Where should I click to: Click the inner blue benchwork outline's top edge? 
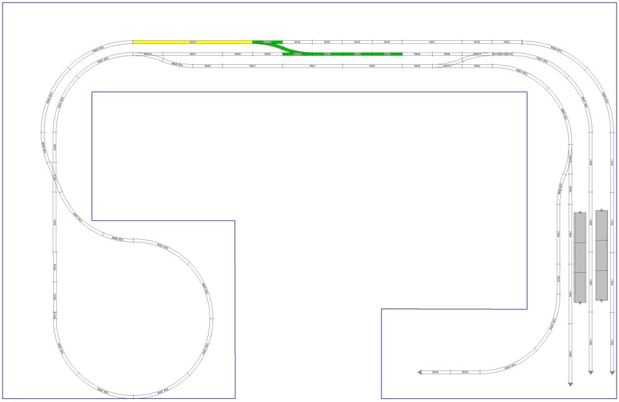tap(309, 92)
